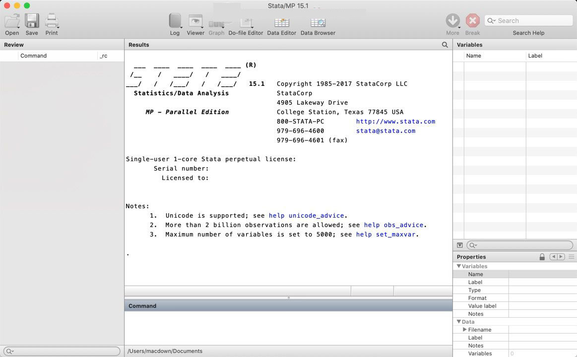Launch the Do-file Editor
Viewport: 577px width, 357px height.
point(246,23)
